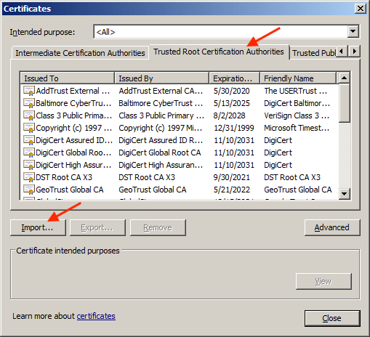Click friendly name DigiCert Baltimor...
370x337 pixels.
pos(297,103)
